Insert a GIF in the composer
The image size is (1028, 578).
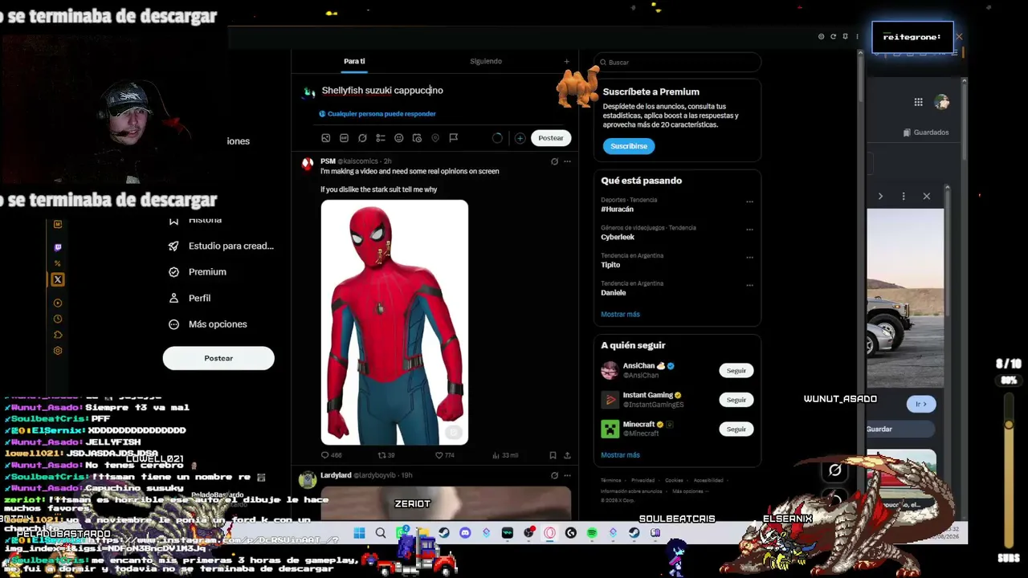[x=344, y=138]
